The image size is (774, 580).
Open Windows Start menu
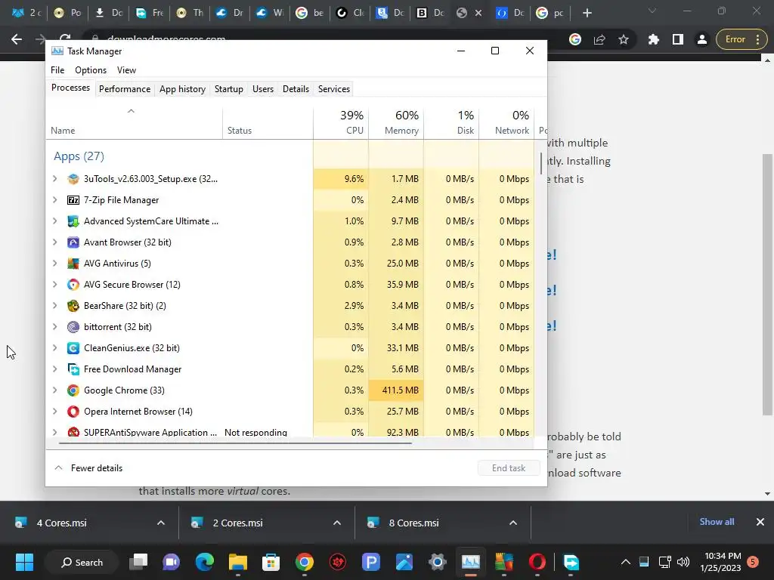pos(24,562)
